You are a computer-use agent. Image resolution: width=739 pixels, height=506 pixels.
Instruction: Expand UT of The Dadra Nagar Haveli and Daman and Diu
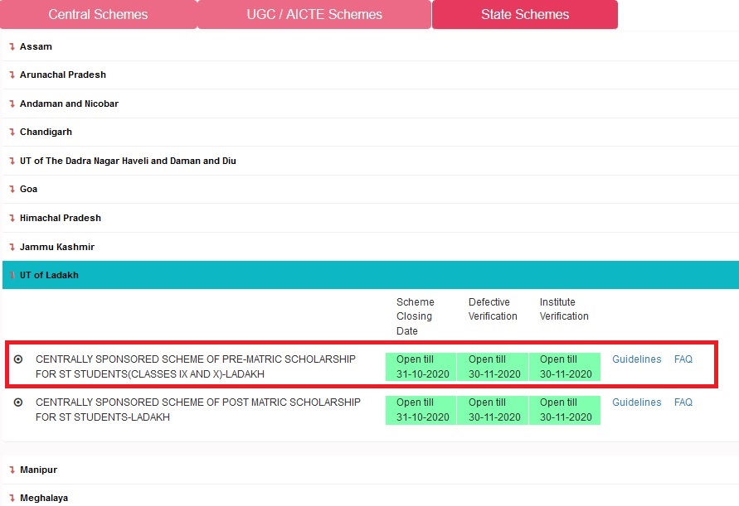[x=371, y=161]
